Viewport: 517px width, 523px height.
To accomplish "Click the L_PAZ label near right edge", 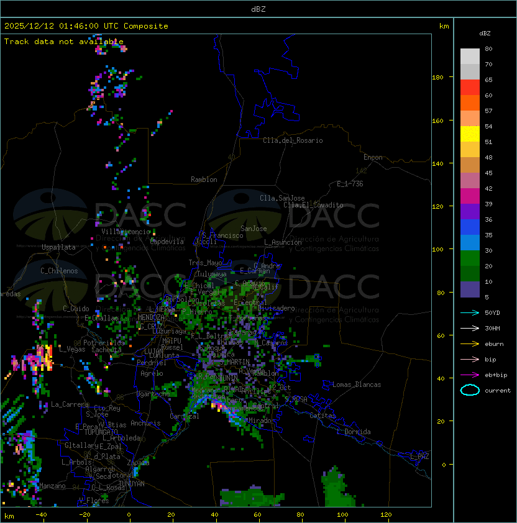I will pos(419,457).
